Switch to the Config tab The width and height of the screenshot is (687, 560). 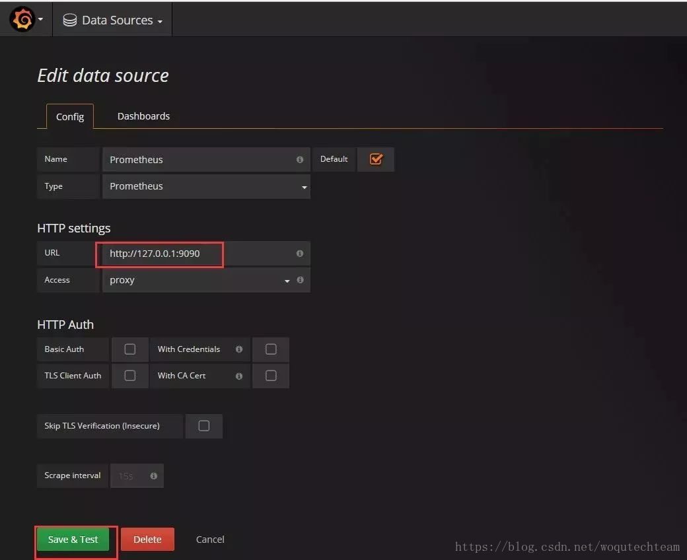[x=69, y=116]
